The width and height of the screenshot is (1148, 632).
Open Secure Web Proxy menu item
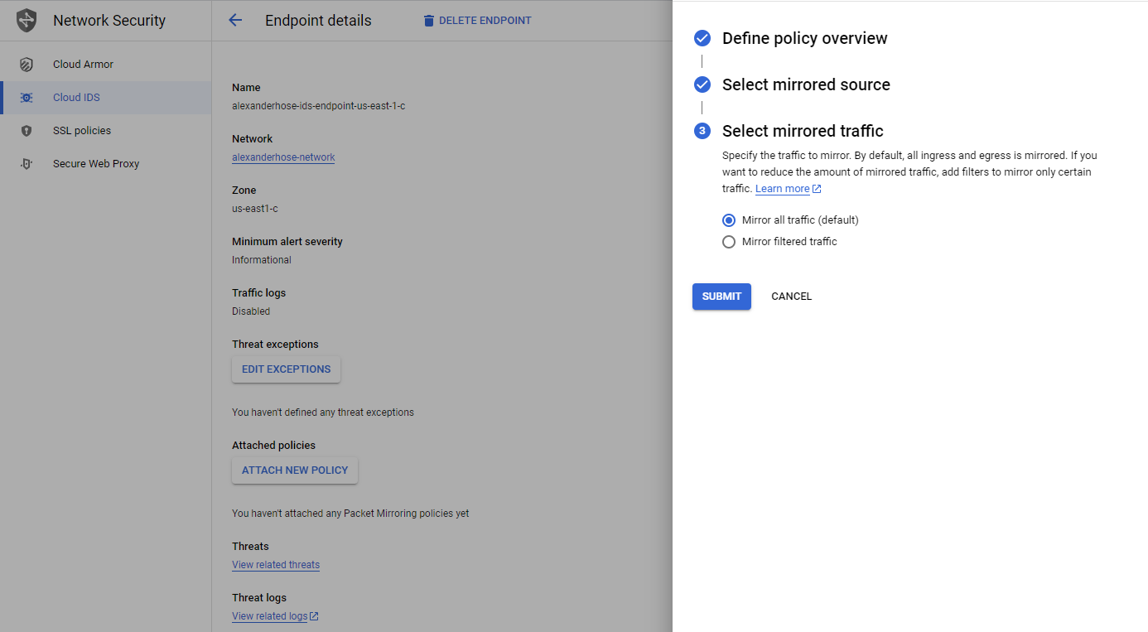pos(106,164)
